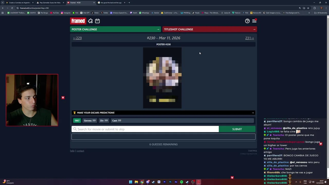Go to Poster Challenge
The width and height of the screenshot is (329, 185).
point(115,29)
